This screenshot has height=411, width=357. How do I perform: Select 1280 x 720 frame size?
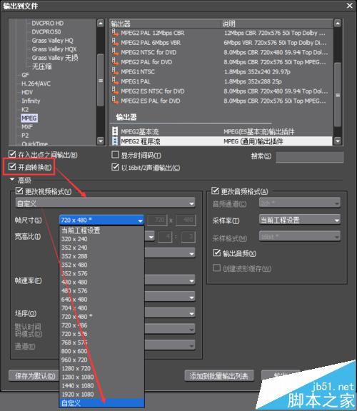point(102,368)
